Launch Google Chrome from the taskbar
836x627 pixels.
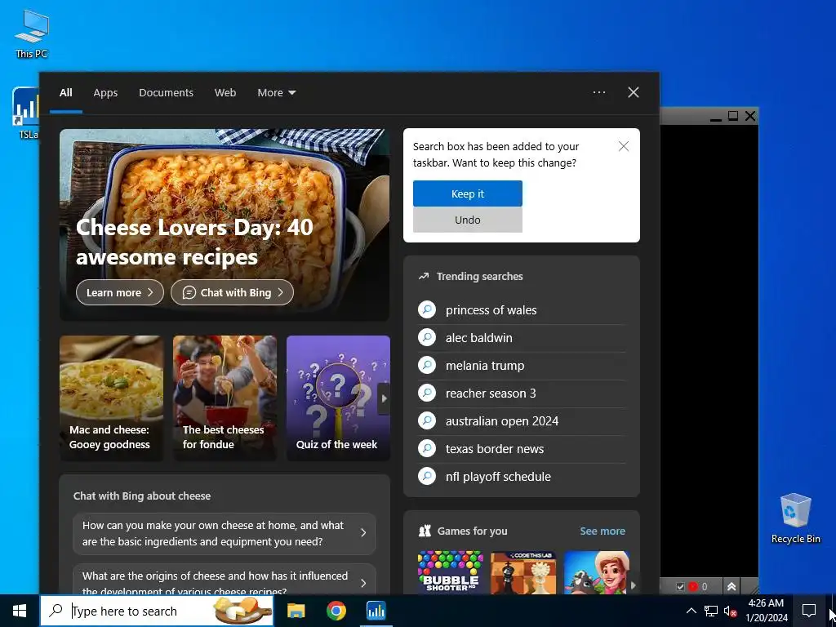(x=336, y=611)
